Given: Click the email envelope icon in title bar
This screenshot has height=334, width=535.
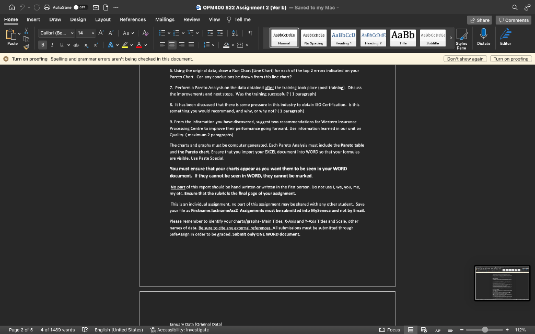Looking at the screenshot, I should (x=96, y=7).
